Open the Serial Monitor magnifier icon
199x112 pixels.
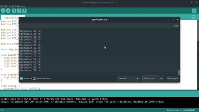coord(194,11)
